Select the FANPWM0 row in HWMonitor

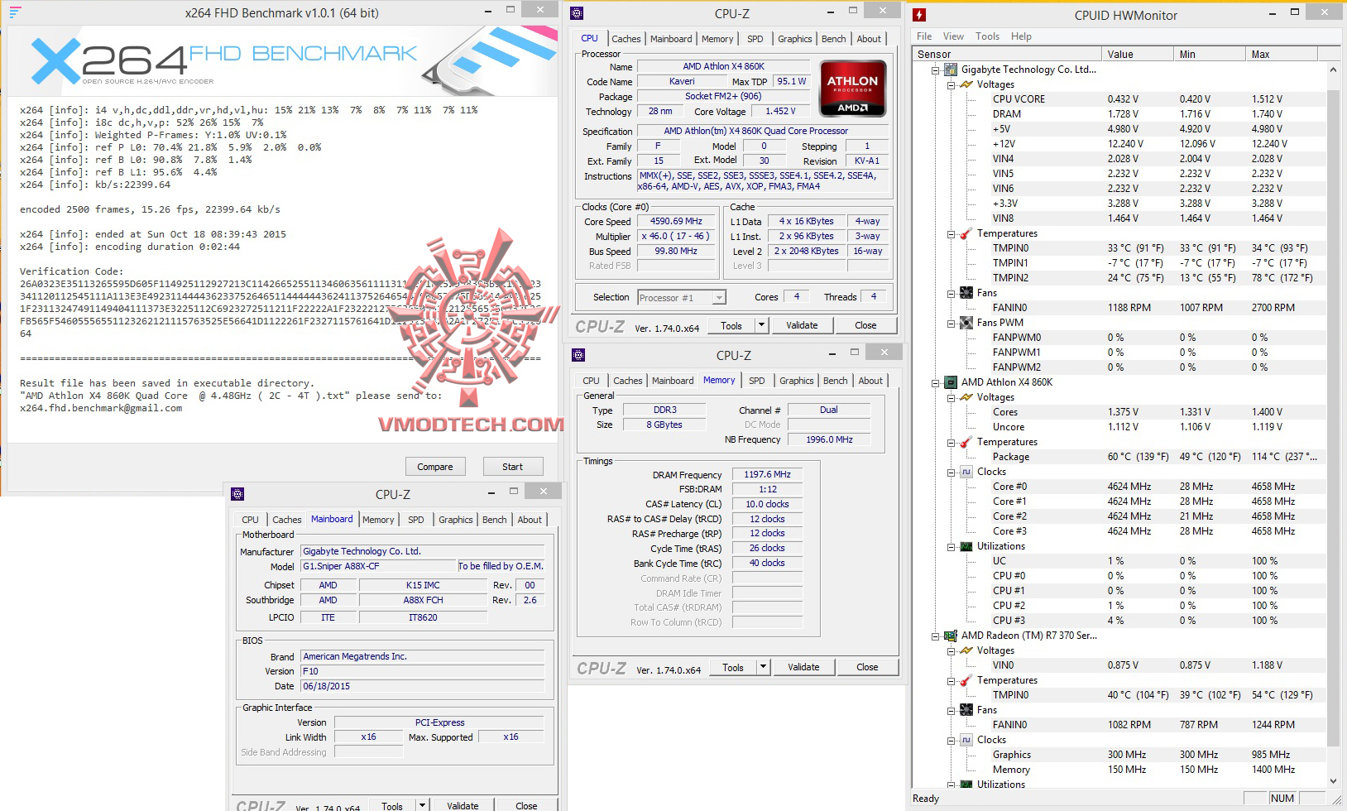coord(1157,338)
